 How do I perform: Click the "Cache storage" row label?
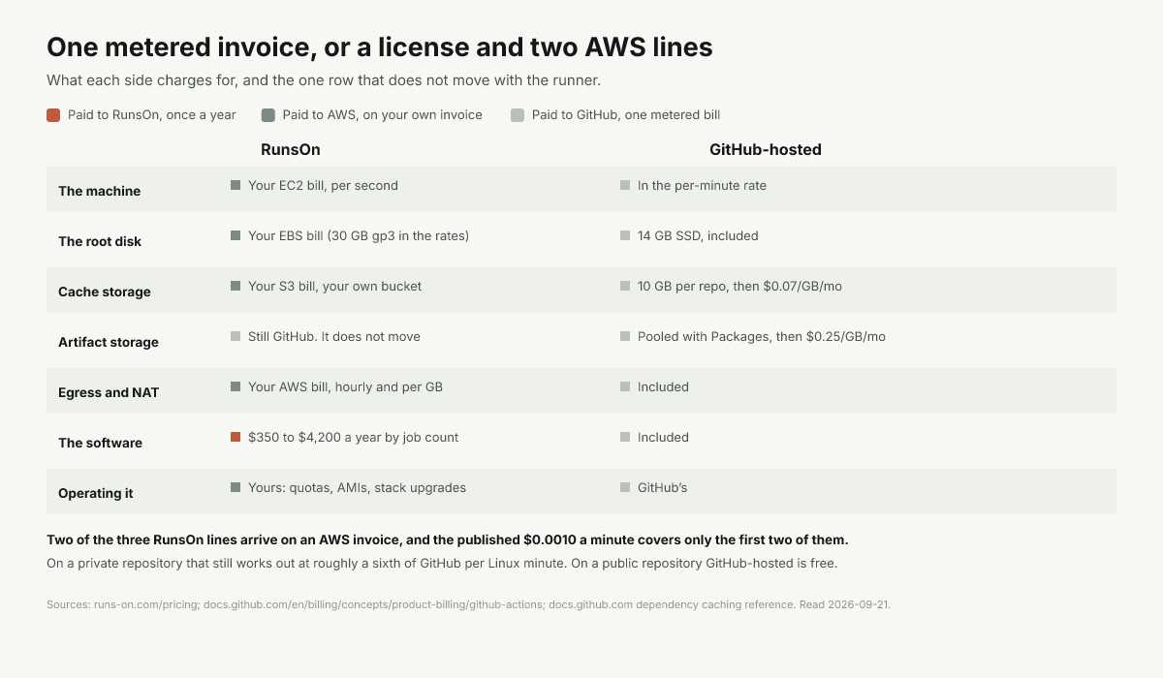click(105, 292)
